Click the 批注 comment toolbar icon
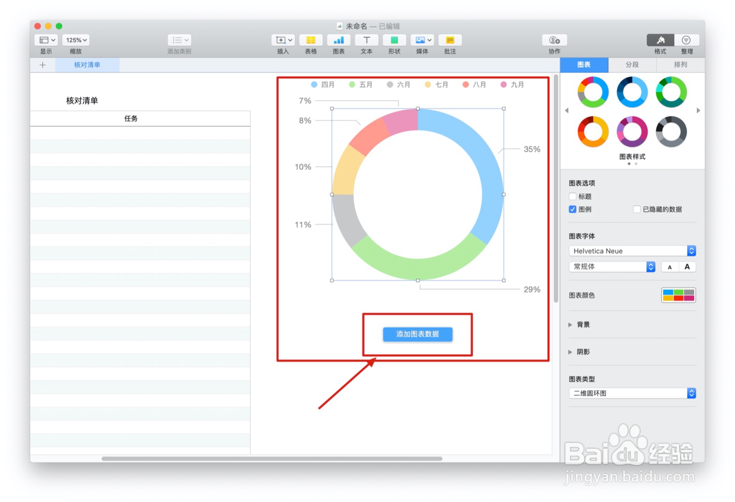This screenshot has width=735, height=502. (x=450, y=40)
